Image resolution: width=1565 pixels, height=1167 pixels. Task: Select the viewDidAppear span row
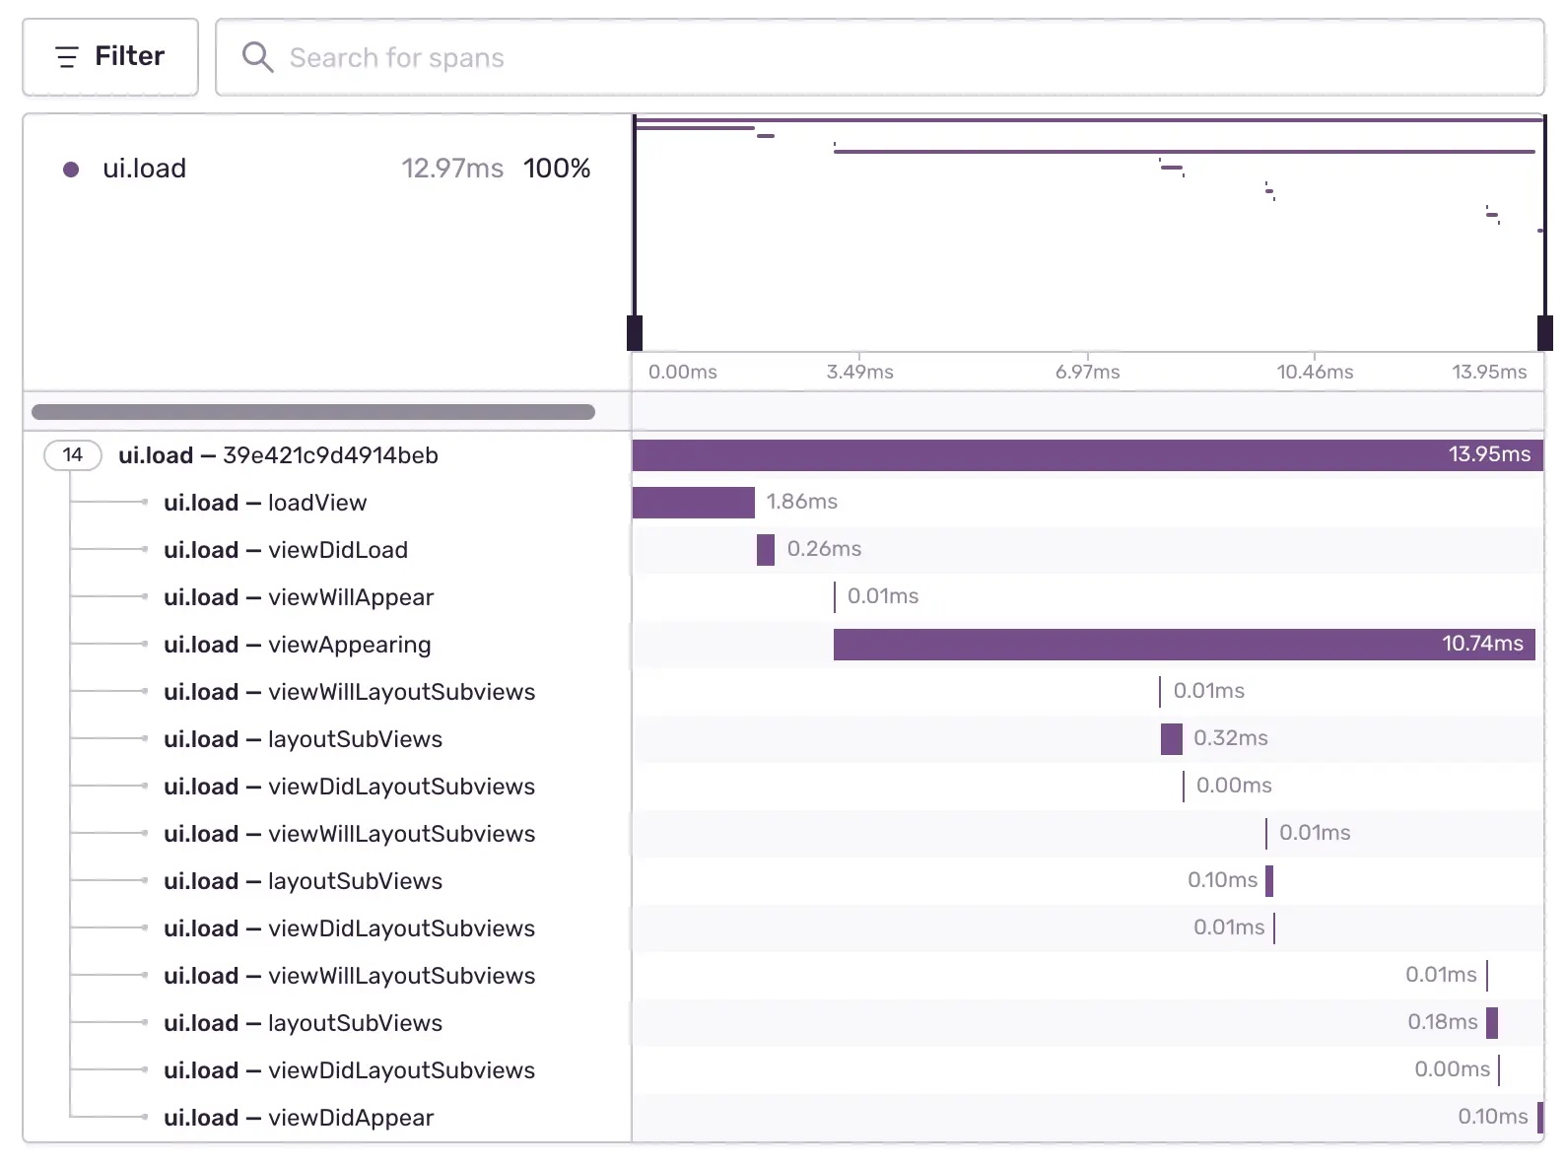coord(299,1118)
